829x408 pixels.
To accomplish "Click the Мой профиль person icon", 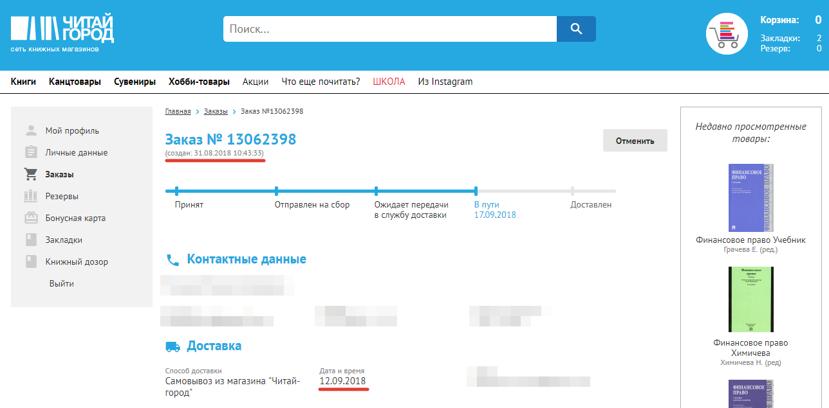I will [31, 130].
